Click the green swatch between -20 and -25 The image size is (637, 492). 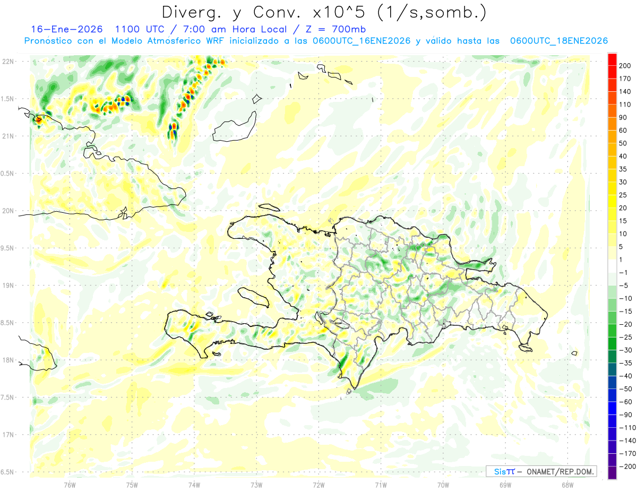pyautogui.click(x=612, y=331)
